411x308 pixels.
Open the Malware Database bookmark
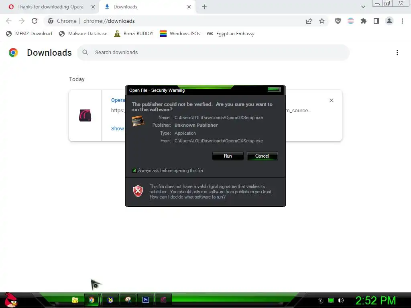coord(83,34)
